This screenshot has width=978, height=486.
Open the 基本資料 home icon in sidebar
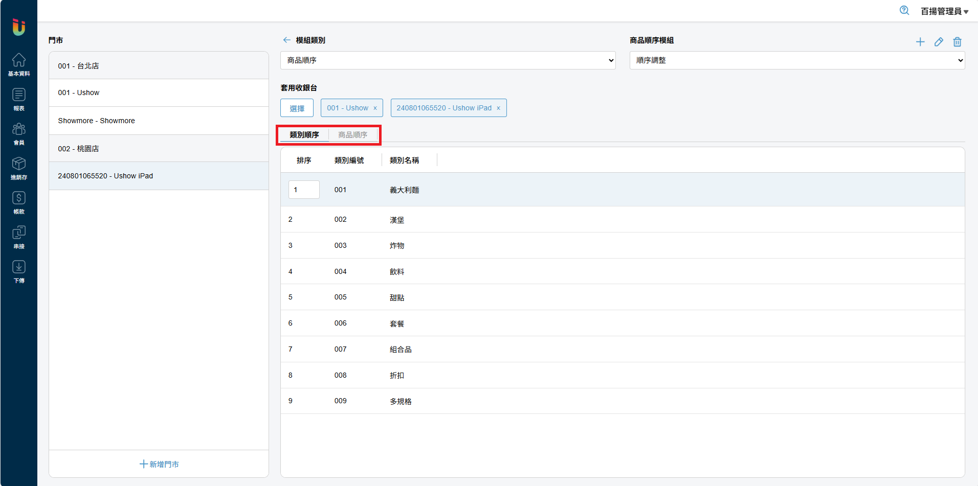(19, 64)
